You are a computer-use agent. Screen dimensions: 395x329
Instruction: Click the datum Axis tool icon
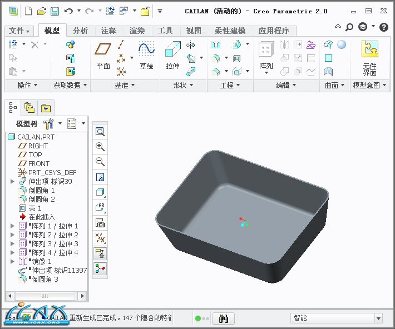coord(121,44)
